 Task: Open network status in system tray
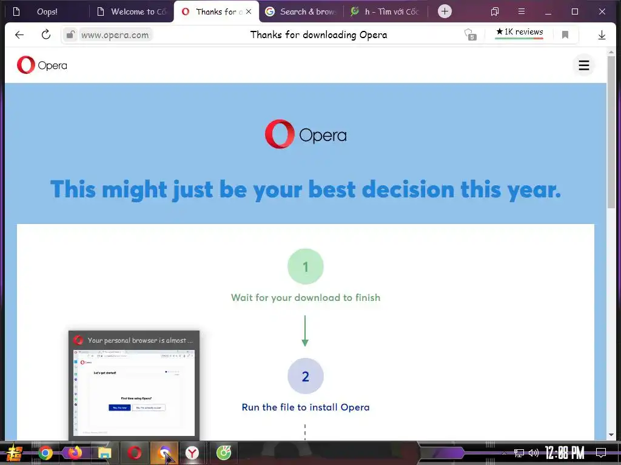coord(519,453)
